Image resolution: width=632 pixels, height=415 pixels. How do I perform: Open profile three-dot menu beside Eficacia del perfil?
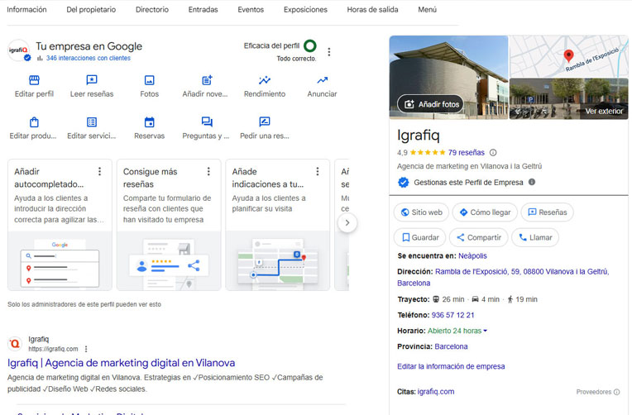(329, 51)
